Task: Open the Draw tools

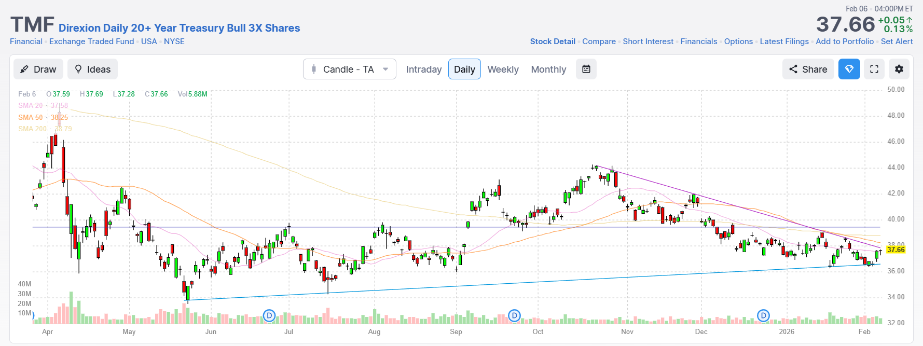Action: [38, 70]
